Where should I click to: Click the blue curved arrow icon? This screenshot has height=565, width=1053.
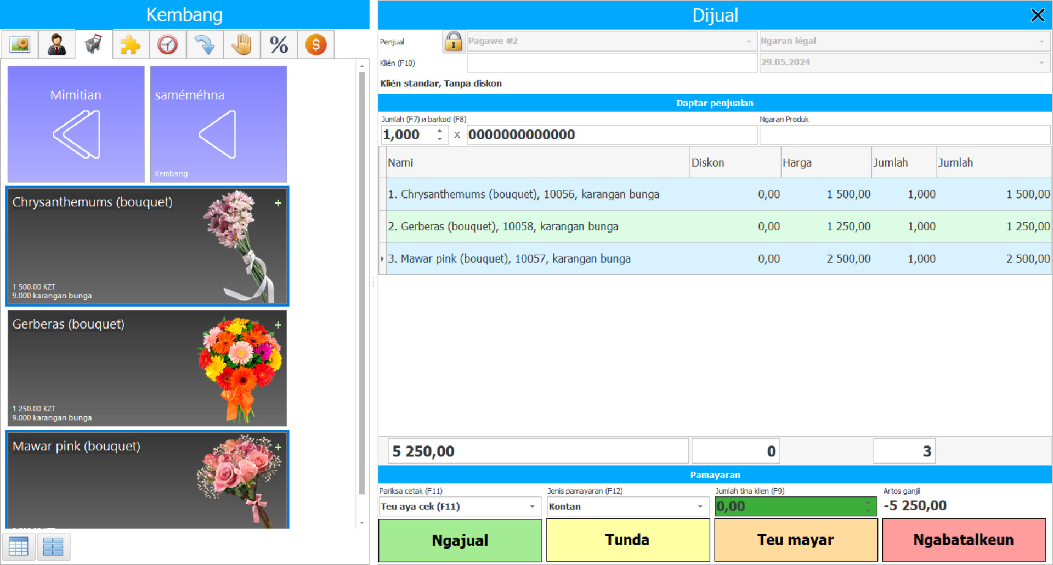click(205, 44)
